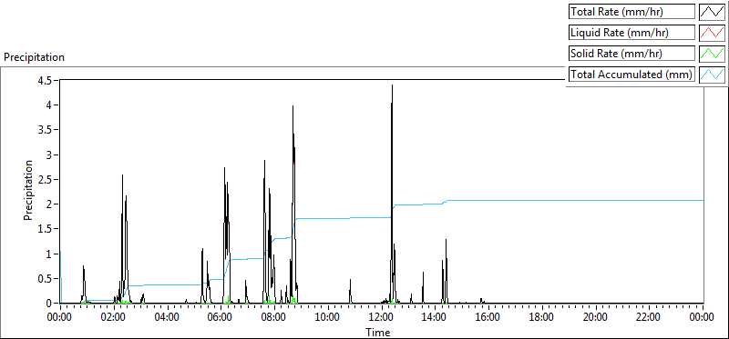Click the 12:00 time axis marker
The height and width of the screenshot is (339, 729).
tap(382, 318)
